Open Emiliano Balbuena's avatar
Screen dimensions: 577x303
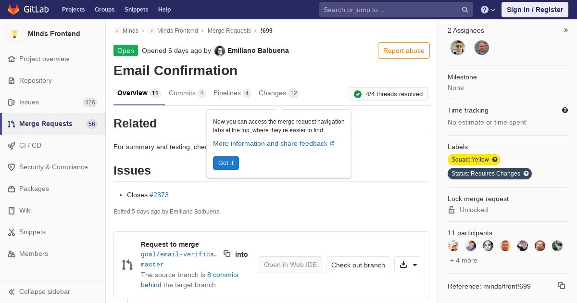(x=220, y=51)
